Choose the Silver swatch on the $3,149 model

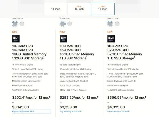tap(22, 24)
